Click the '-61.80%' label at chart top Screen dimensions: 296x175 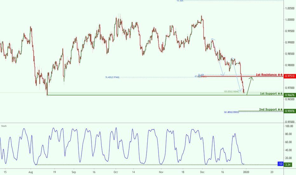(x=180, y=1)
